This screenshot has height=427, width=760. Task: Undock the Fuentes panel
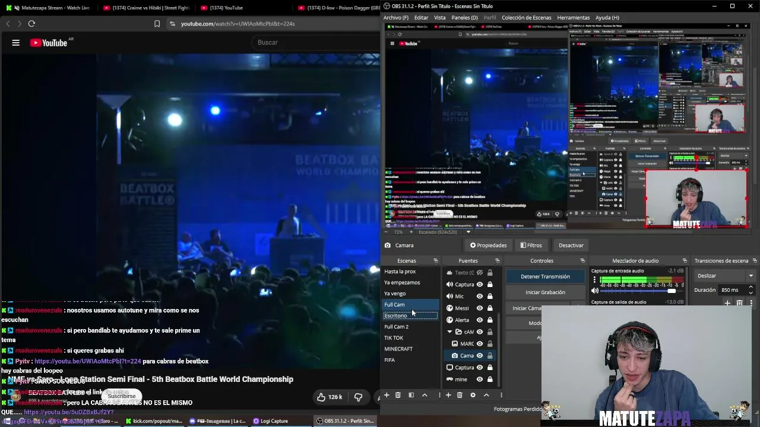(497, 261)
